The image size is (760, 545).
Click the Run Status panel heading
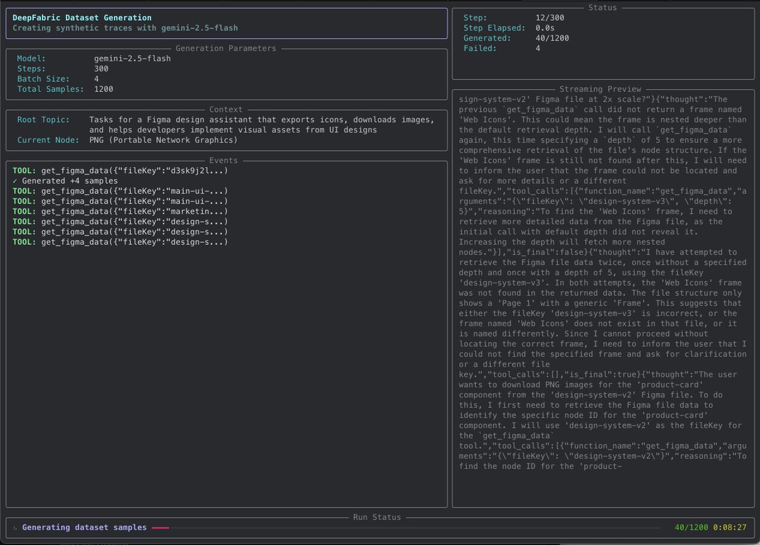click(377, 517)
